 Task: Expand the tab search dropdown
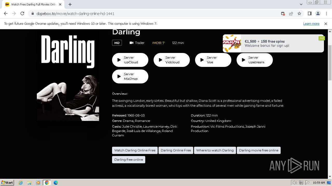[301, 4]
